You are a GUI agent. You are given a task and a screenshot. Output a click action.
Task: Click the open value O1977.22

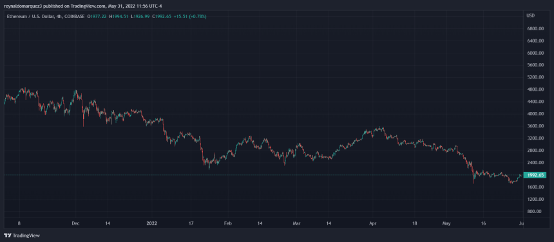(97, 16)
